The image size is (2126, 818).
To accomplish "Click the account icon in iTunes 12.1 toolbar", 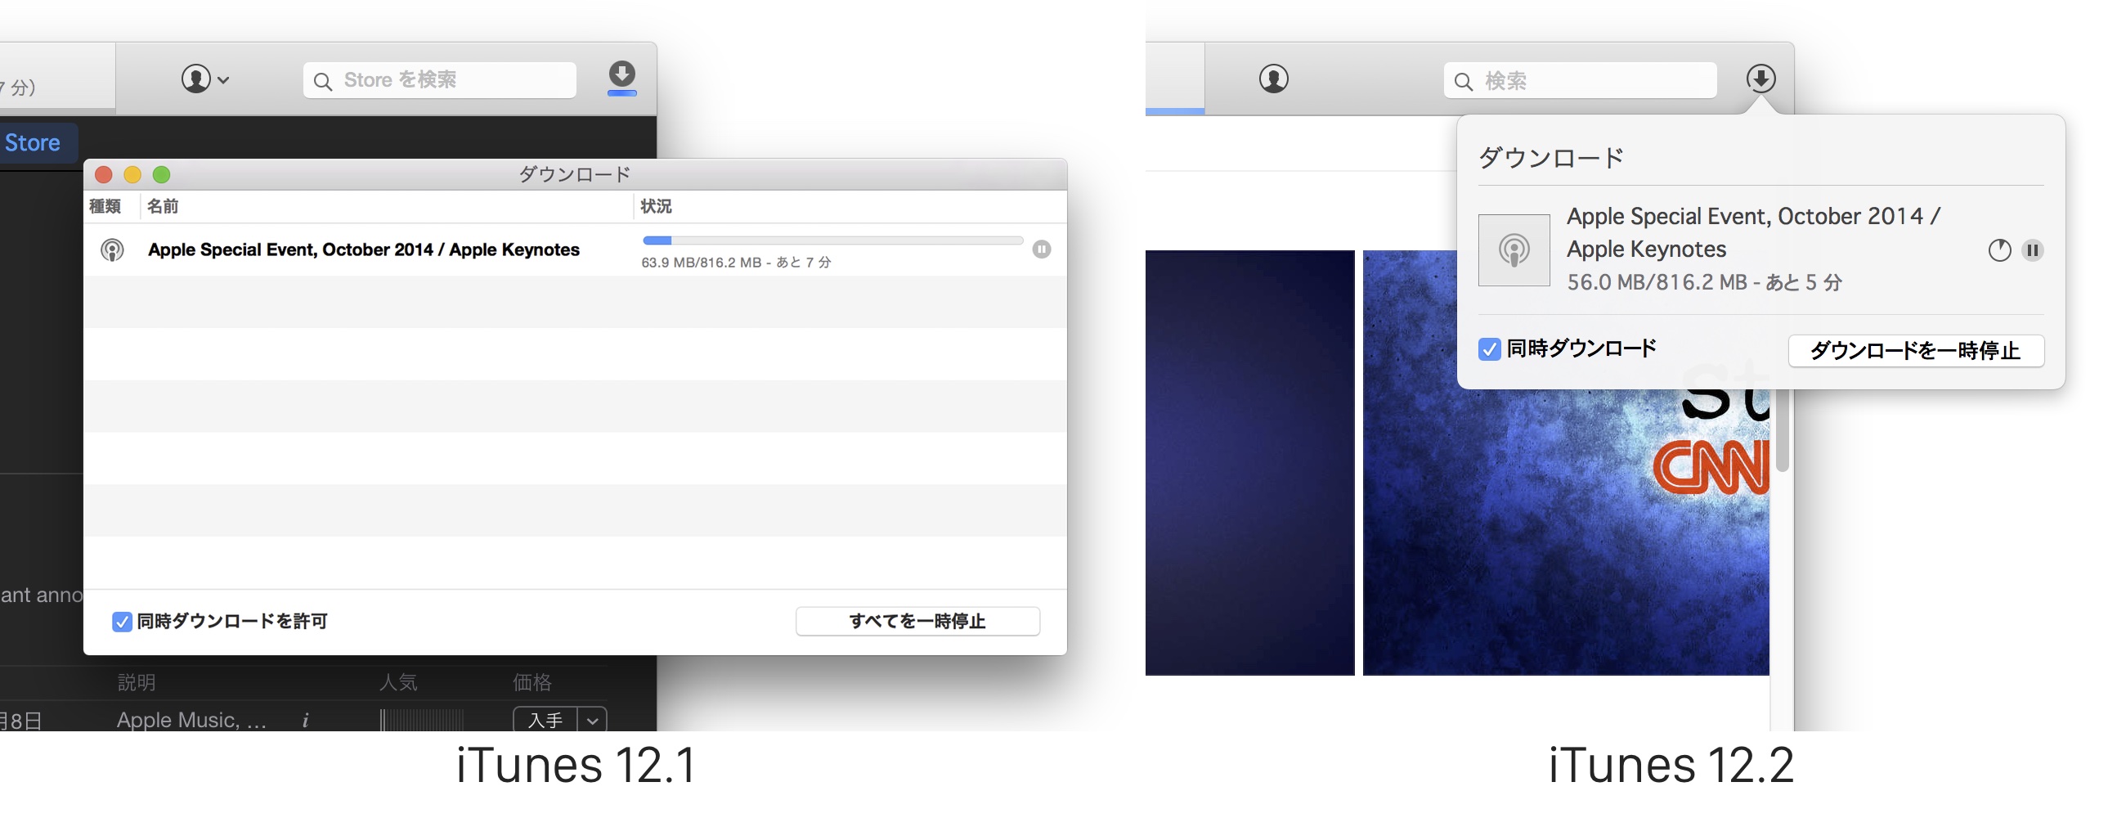I will pyautogui.click(x=195, y=79).
